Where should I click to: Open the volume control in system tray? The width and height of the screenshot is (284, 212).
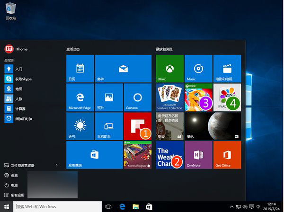245,207
